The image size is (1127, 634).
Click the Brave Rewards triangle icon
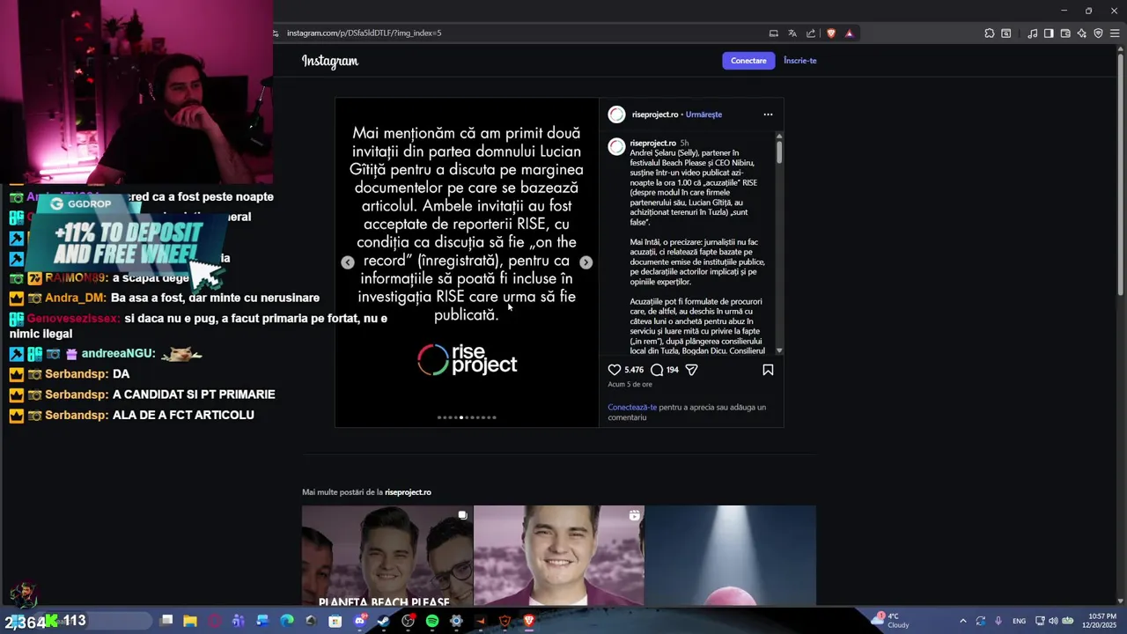(849, 33)
